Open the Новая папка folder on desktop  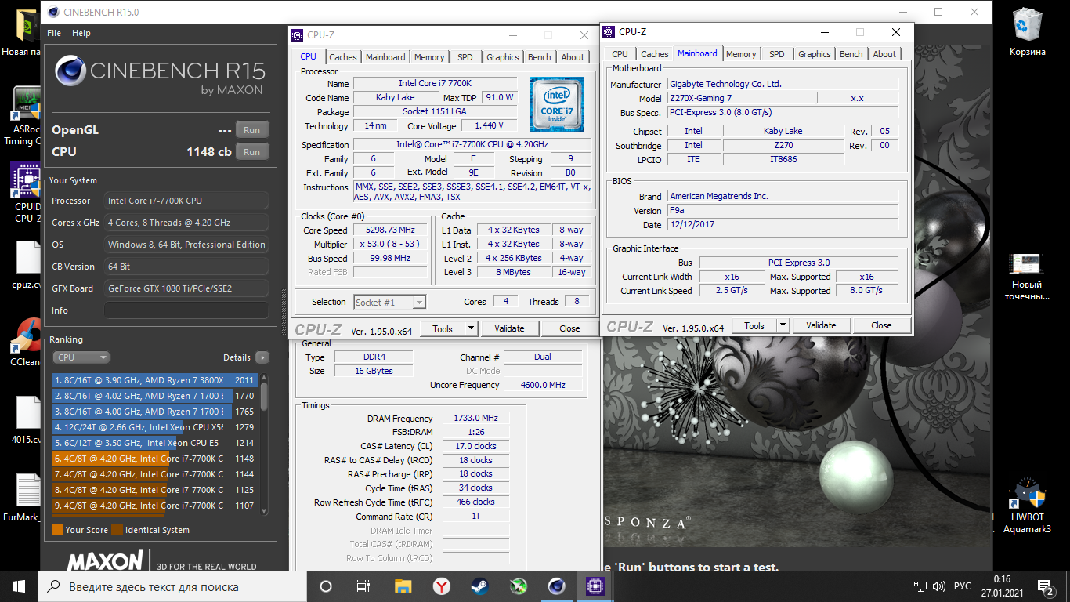point(22,33)
